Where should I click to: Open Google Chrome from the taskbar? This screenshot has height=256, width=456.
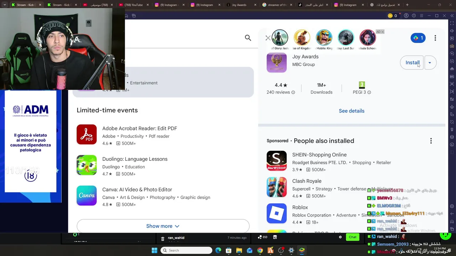260,250
